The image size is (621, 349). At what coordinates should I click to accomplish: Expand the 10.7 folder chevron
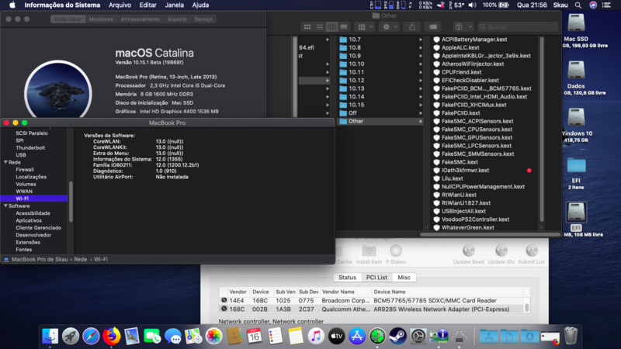click(x=420, y=40)
